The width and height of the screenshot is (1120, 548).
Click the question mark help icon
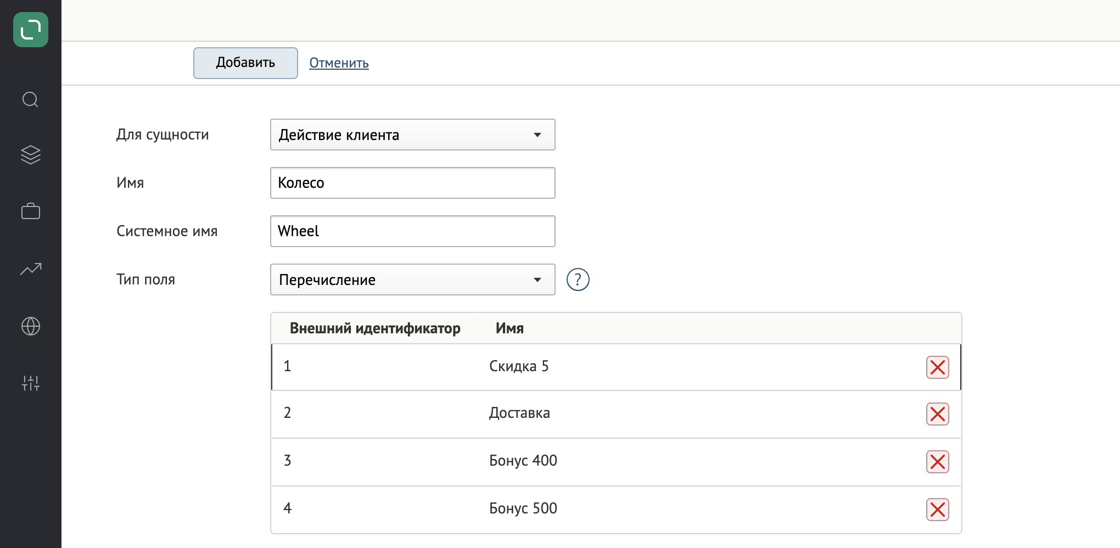tap(578, 279)
